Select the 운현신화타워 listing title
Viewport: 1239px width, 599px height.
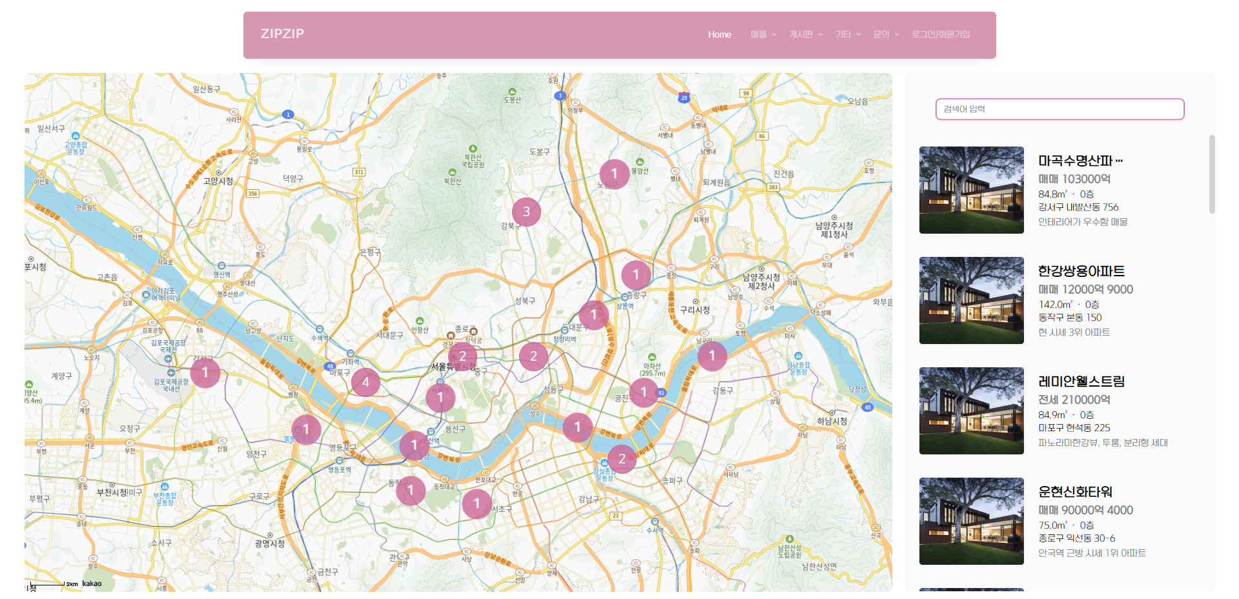(1075, 492)
